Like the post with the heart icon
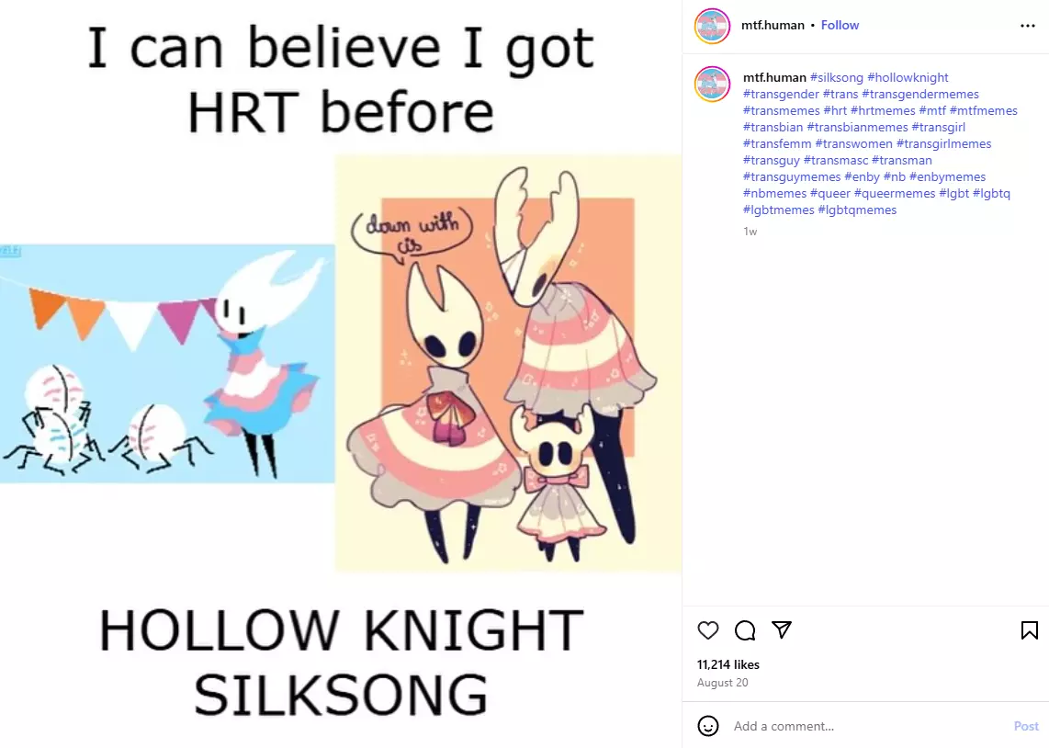Viewport: 1049px width, 748px height. [708, 630]
